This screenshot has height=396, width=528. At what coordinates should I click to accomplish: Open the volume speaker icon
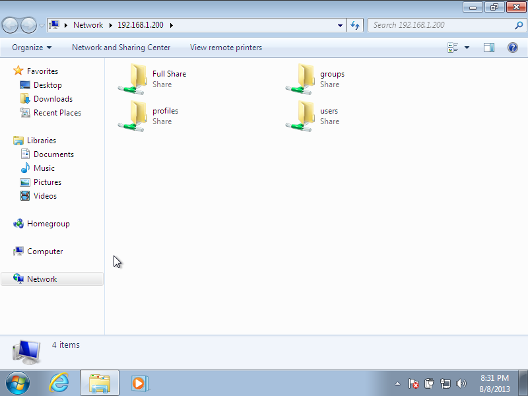click(461, 383)
